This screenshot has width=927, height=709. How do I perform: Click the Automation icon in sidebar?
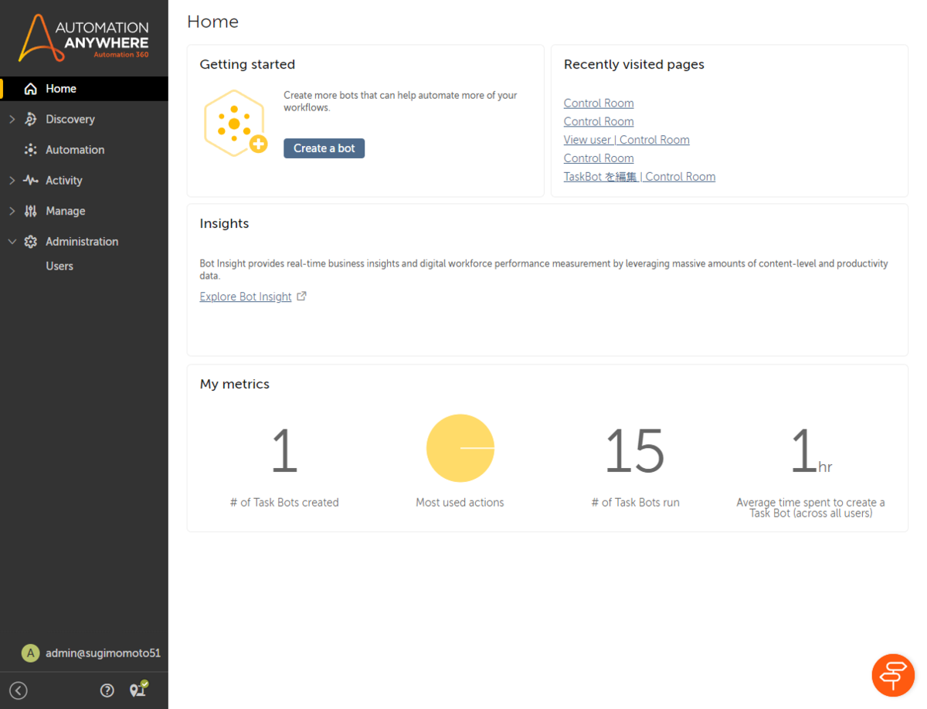tap(31, 150)
